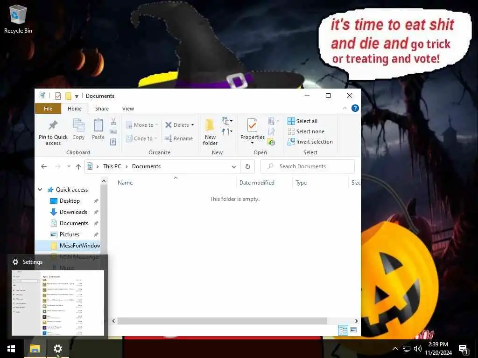
Task: Click the Copy icon in Clipboard group
Action: click(x=78, y=125)
